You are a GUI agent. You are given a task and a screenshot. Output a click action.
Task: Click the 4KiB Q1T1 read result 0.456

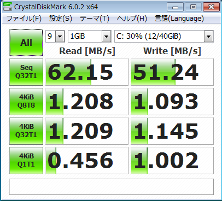(x=87, y=161)
